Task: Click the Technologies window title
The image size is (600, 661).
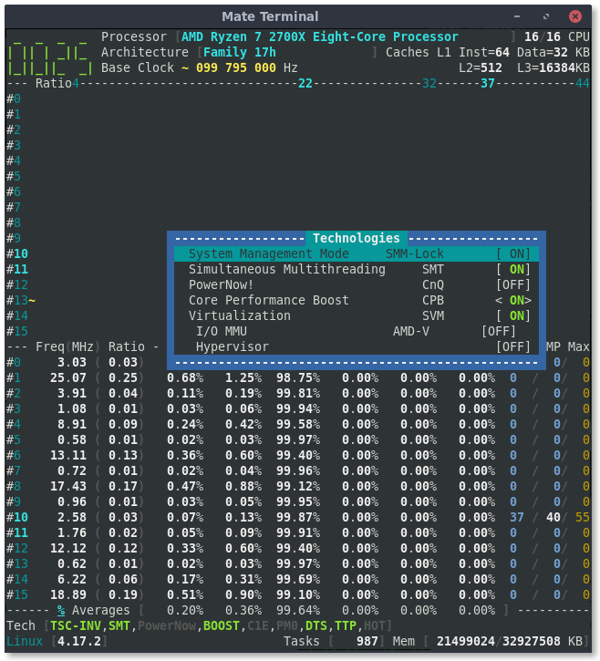Action: coord(357,238)
